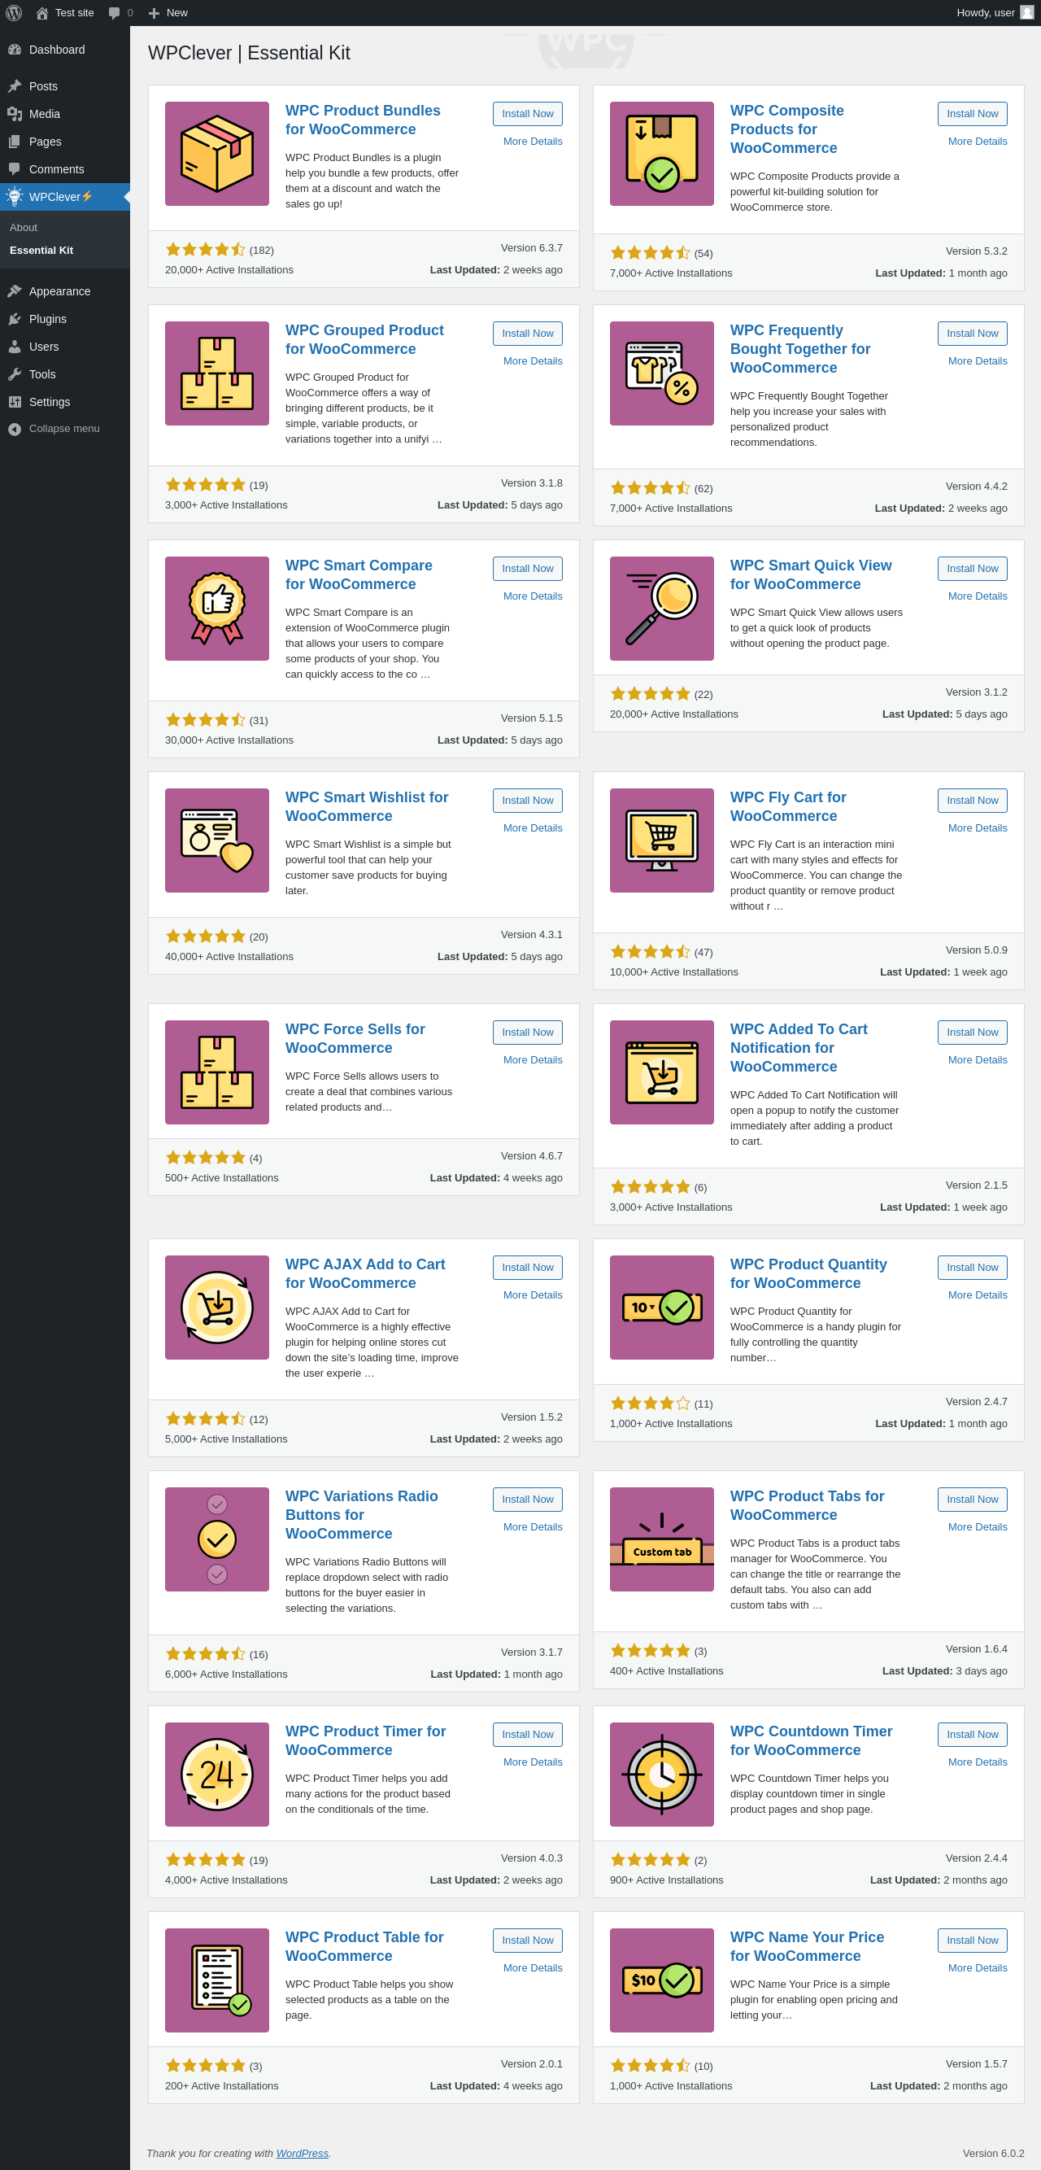Image resolution: width=1041 pixels, height=2170 pixels.
Task: Open WPC Force Sells title link
Action: [x=355, y=1038]
